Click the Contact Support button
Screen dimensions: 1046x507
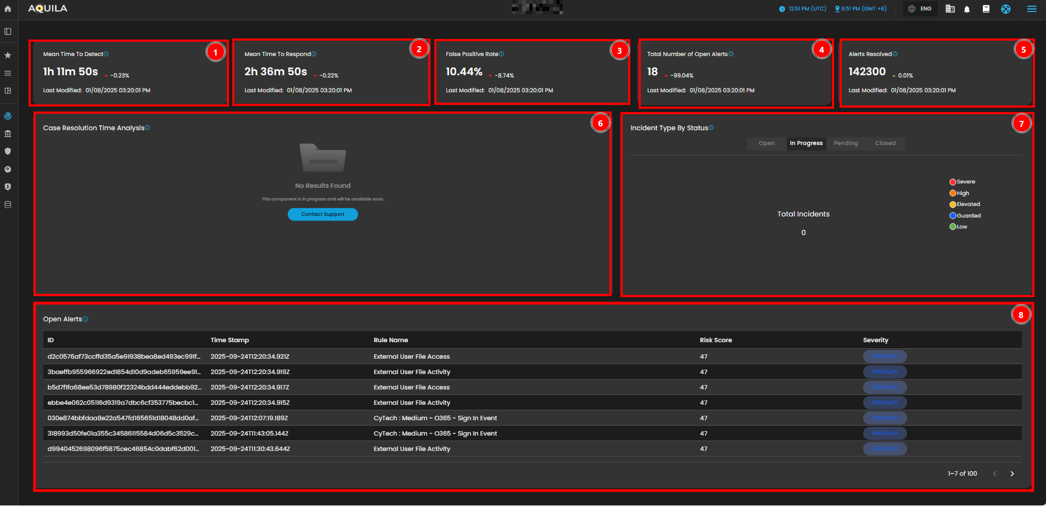point(322,214)
